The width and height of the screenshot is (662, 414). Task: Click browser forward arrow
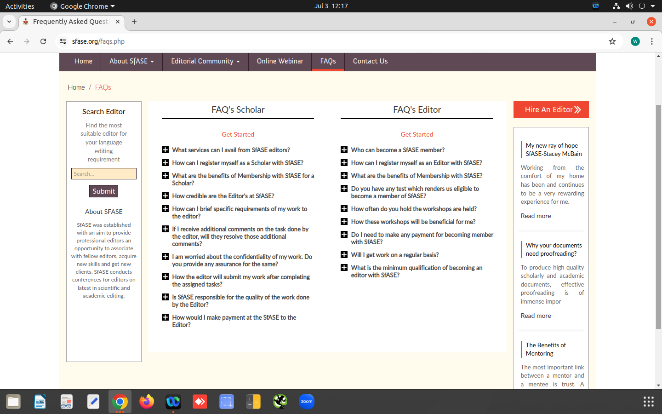[x=27, y=41]
